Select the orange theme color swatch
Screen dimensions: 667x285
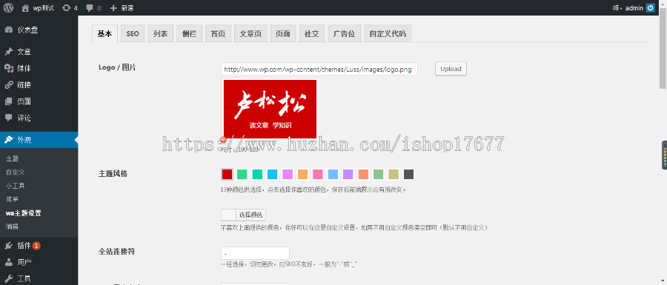[302, 174]
